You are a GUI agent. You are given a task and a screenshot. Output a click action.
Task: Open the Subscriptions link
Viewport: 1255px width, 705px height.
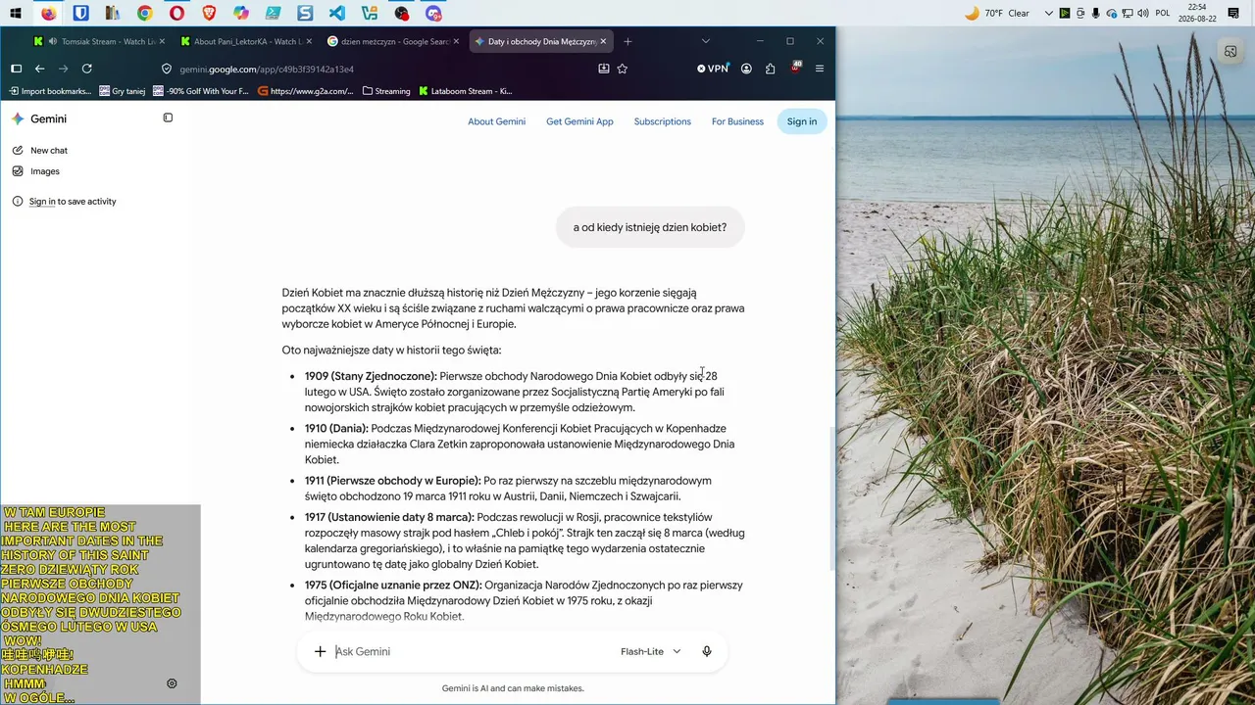coord(662,121)
